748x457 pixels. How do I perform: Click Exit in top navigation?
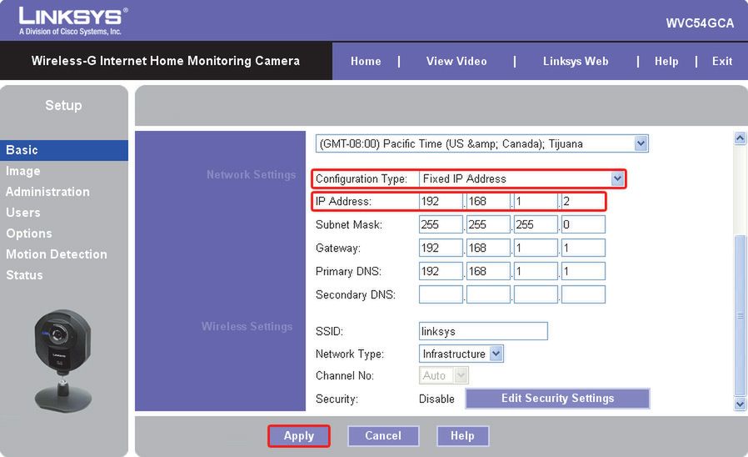tap(722, 61)
